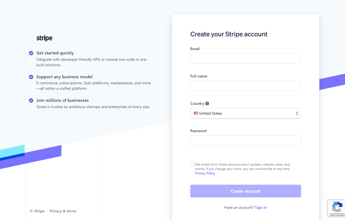Image resolution: width=345 pixels, height=220 pixels.
Task: Click into the Full name field
Action: [x=245, y=86]
